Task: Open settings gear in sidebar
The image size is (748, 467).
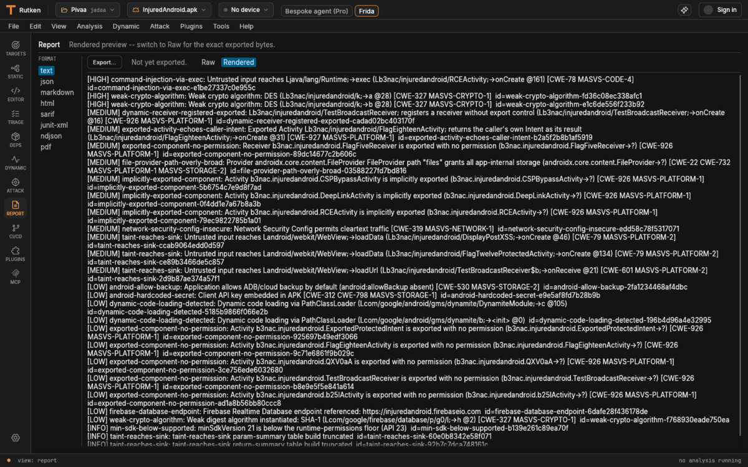Action: tap(16, 438)
